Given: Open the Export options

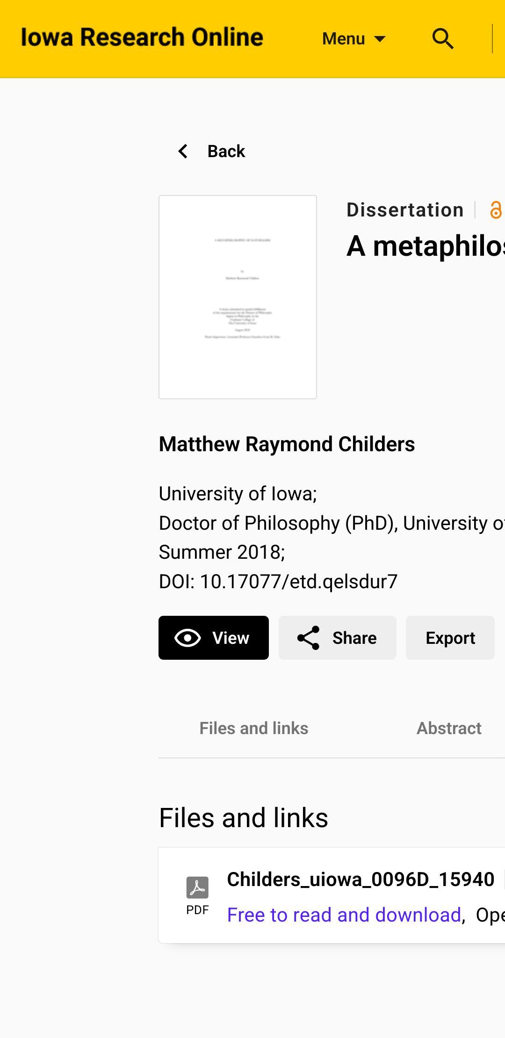Looking at the screenshot, I should [x=450, y=637].
